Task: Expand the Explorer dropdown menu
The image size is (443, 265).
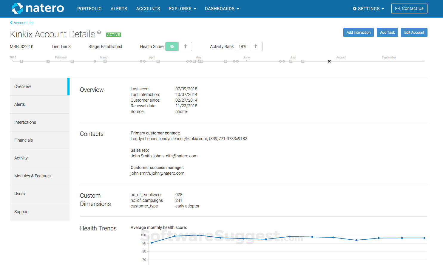Action: click(x=182, y=9)
